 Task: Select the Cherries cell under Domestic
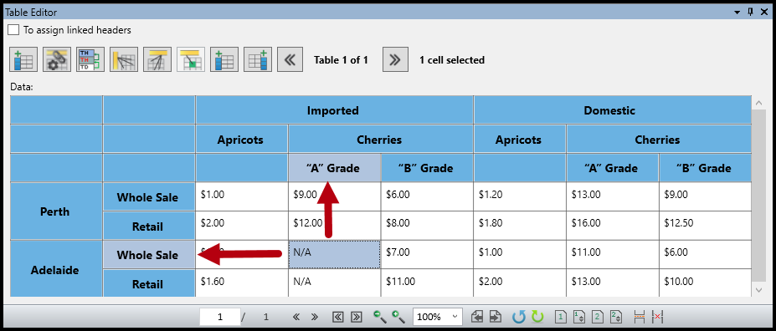(659, 140)
